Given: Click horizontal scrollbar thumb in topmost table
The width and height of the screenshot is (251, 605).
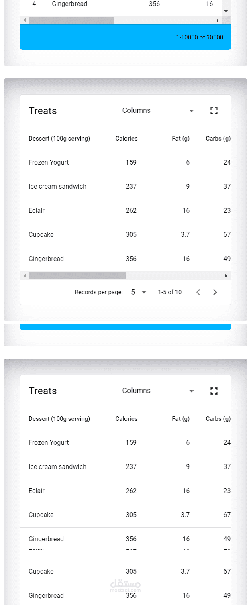Looking at the screenshot, I should (71, 20).
